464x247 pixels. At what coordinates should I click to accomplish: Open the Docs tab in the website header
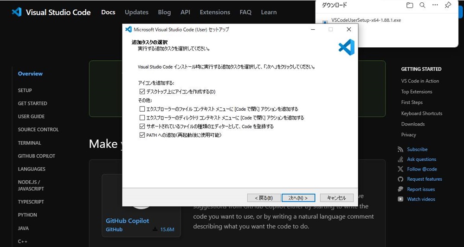tap(108, 12)
